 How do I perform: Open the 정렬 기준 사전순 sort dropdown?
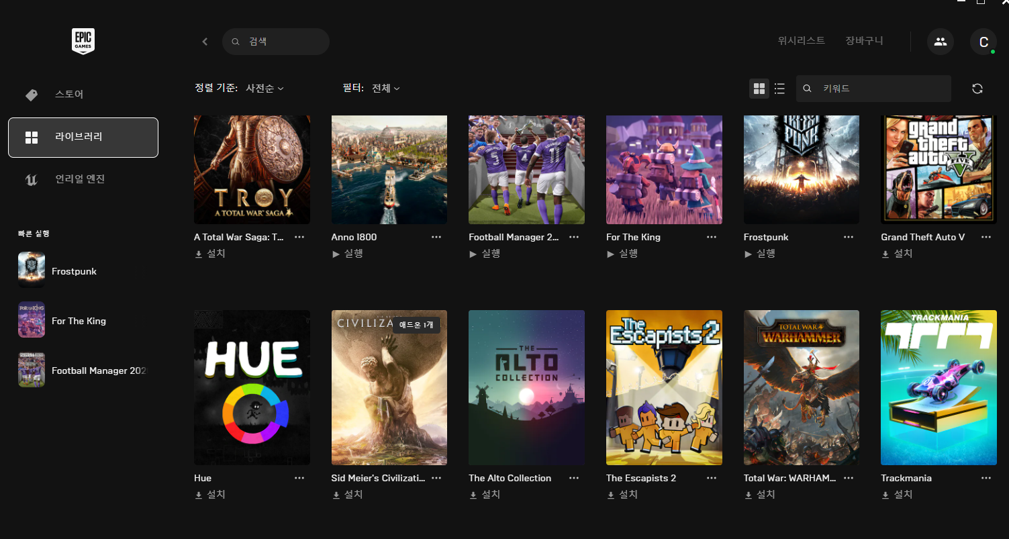click(x=265, y=88)
